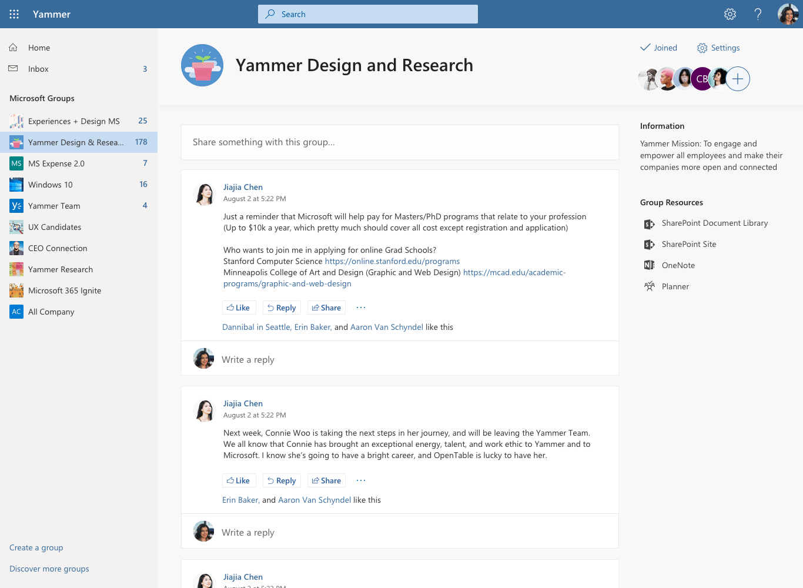Open the CEO Connection group
The image size is (803, 588).
pos(79,248)
